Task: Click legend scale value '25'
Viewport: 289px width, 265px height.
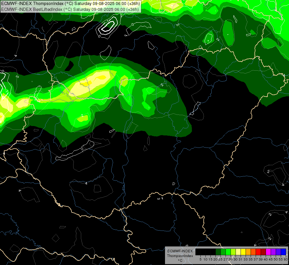Action: click(221, 259)
